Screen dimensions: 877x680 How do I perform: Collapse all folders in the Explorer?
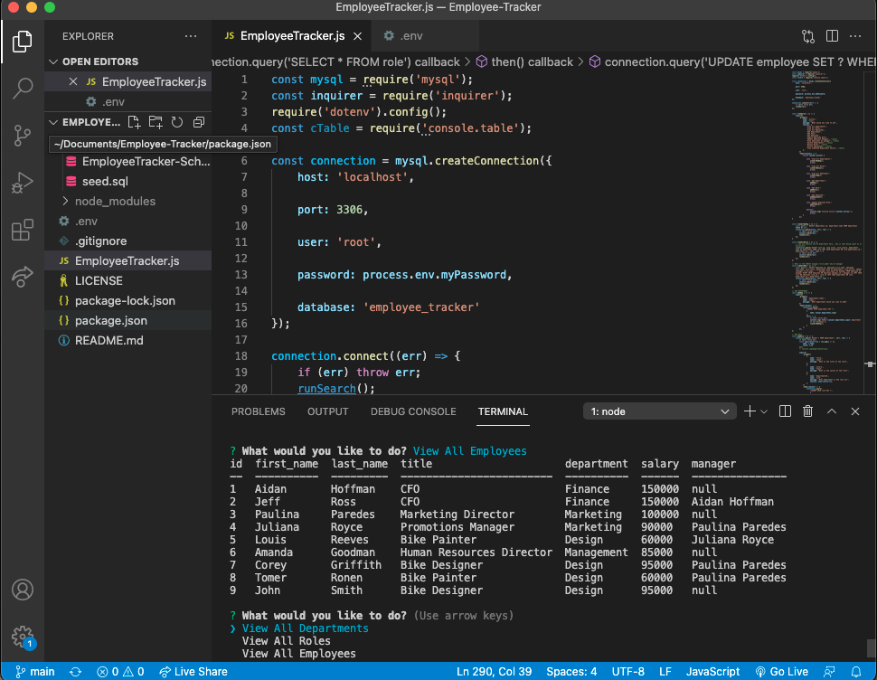click(x=199, y=121)
